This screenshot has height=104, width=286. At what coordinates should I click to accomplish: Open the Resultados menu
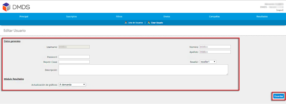click(x=262, y=16)
